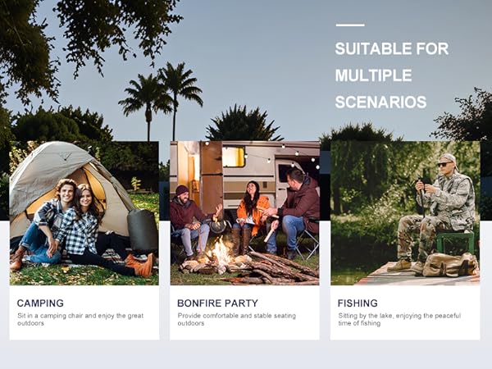Click the Camping tent photo
This screenshot has height=369, width=492.
pyautogui.click(x=84, y=213)
